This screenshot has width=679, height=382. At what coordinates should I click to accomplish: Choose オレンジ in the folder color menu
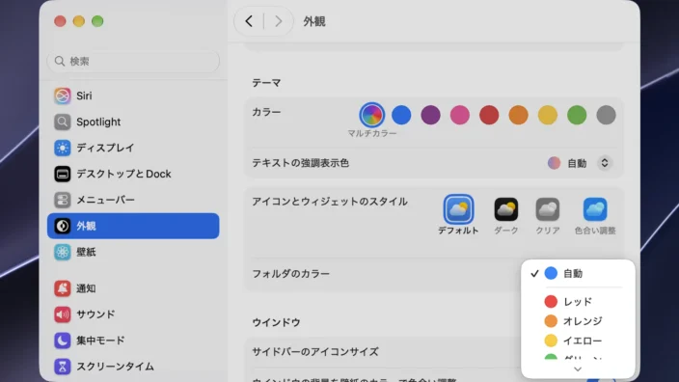pyautogui.click(x=578, y=321)
